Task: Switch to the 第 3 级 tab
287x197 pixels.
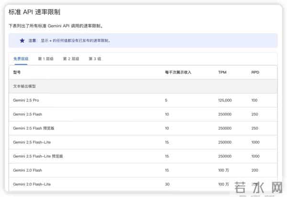Action: [x=95, y=59]
